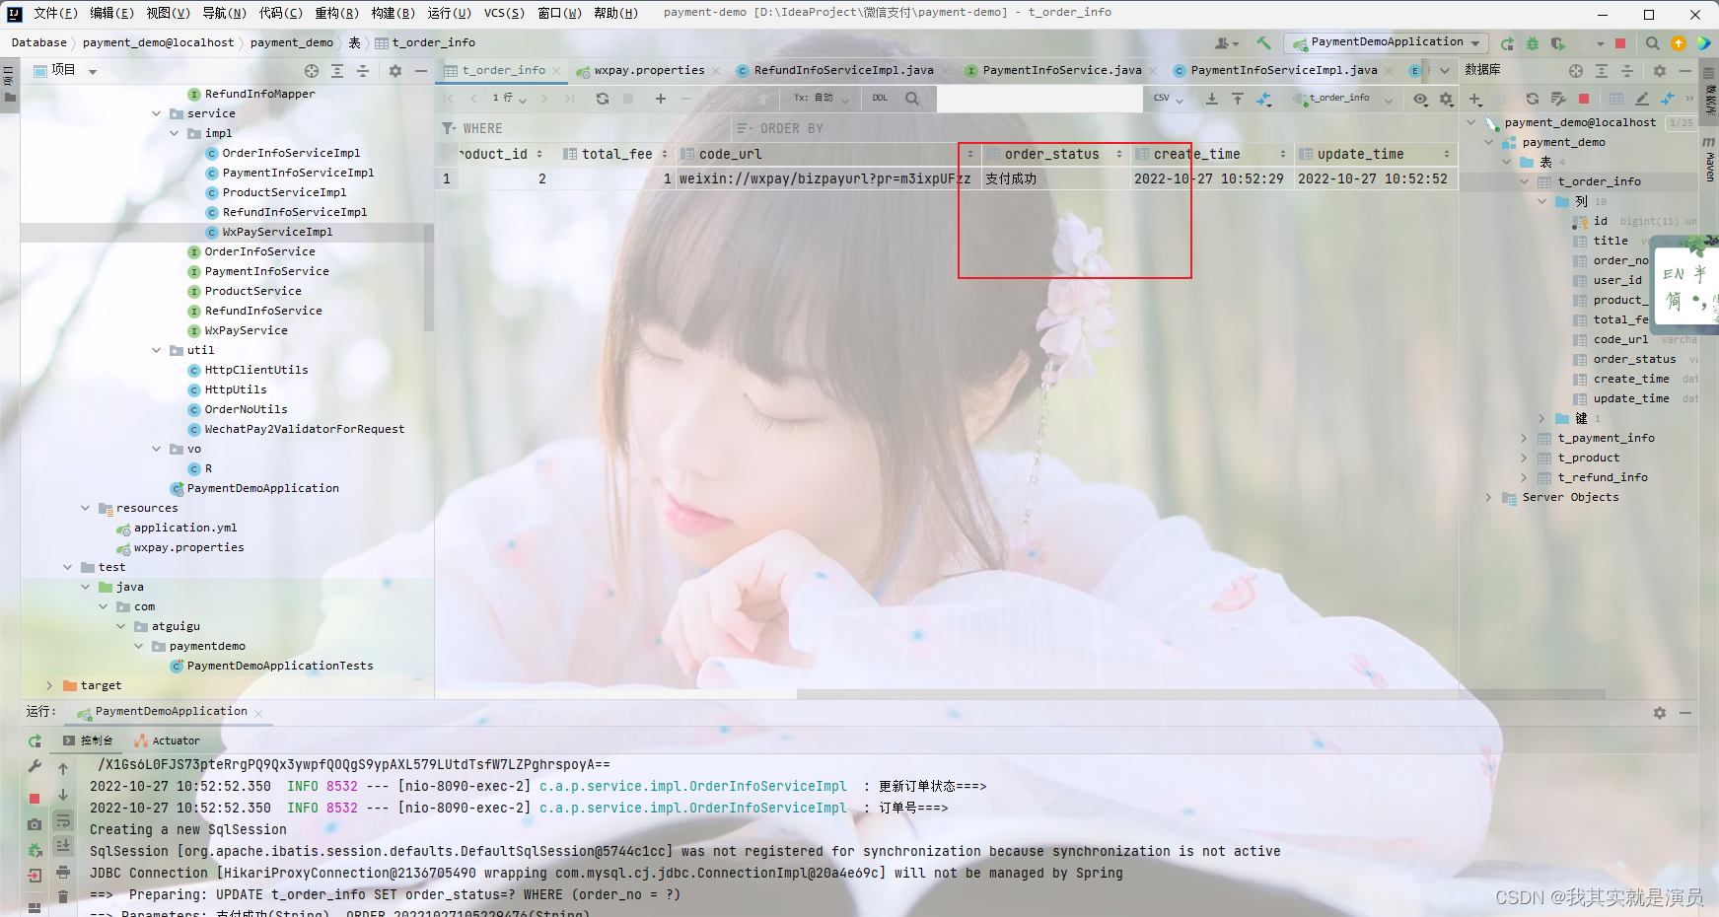Clear the console with the trash icon

[63, 896]
